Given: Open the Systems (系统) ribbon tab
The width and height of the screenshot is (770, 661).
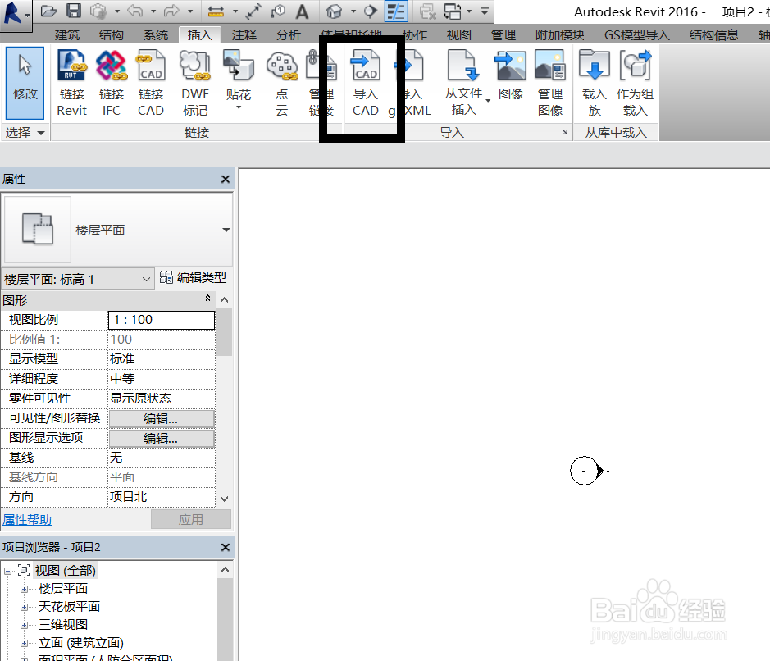Looking at the screenshot, I should click(156, 35).
